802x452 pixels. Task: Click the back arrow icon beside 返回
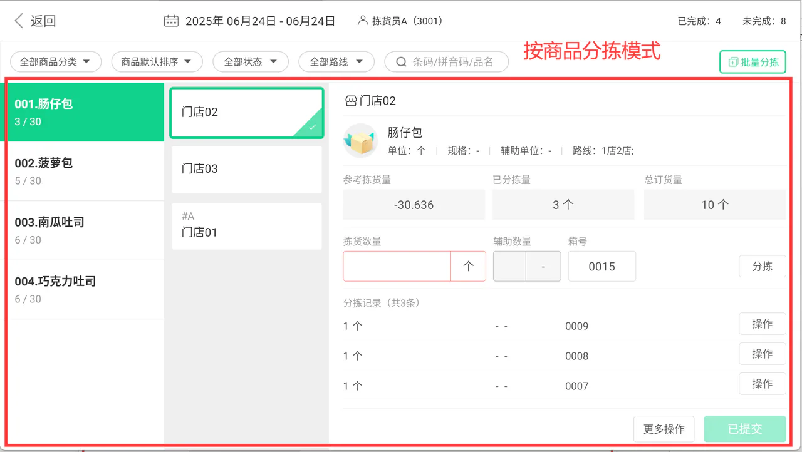19,21
